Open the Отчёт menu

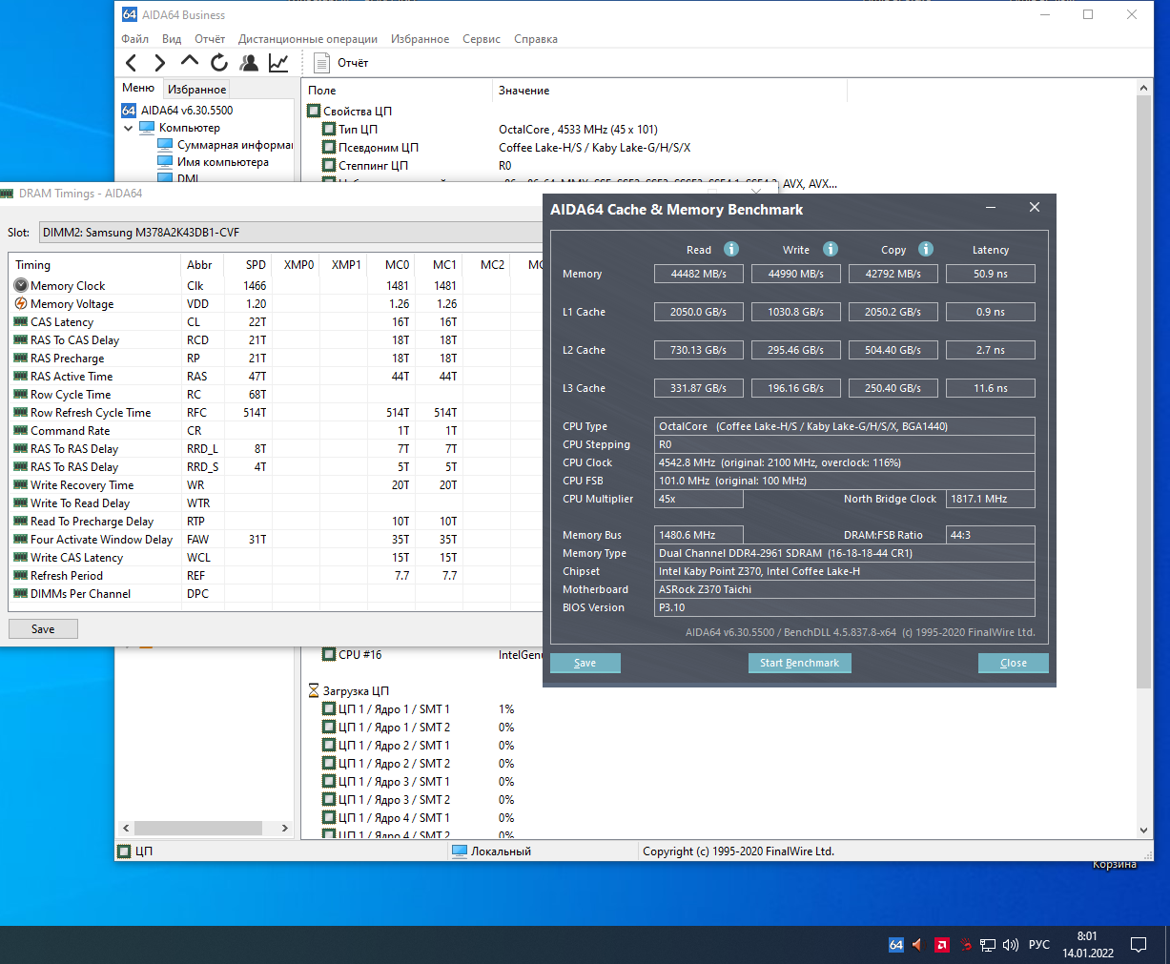210,39
